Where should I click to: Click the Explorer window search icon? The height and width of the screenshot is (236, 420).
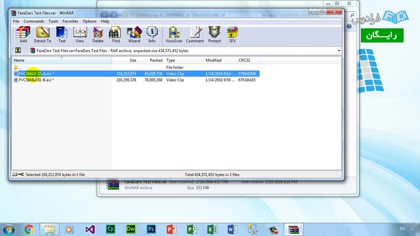pyautogui.click(x=352, y=15)
